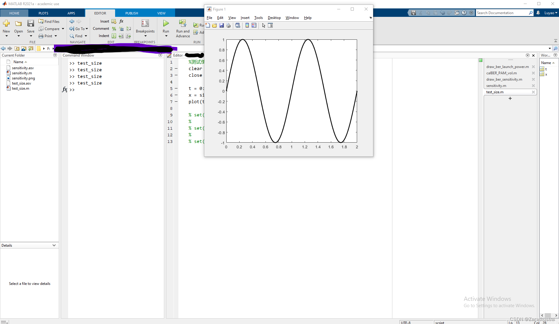This screenshot has height=324, width=559.
Task: Click the Decrease indent icon
Action: coord(129,36)
